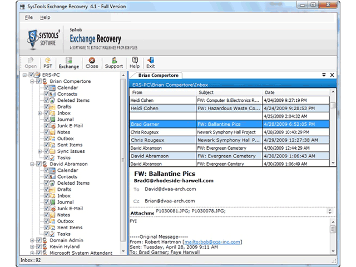The image size is (356, 267).
Task: Select Brian Compertore's Journal folder icon
Action: [x=52, y=120]
